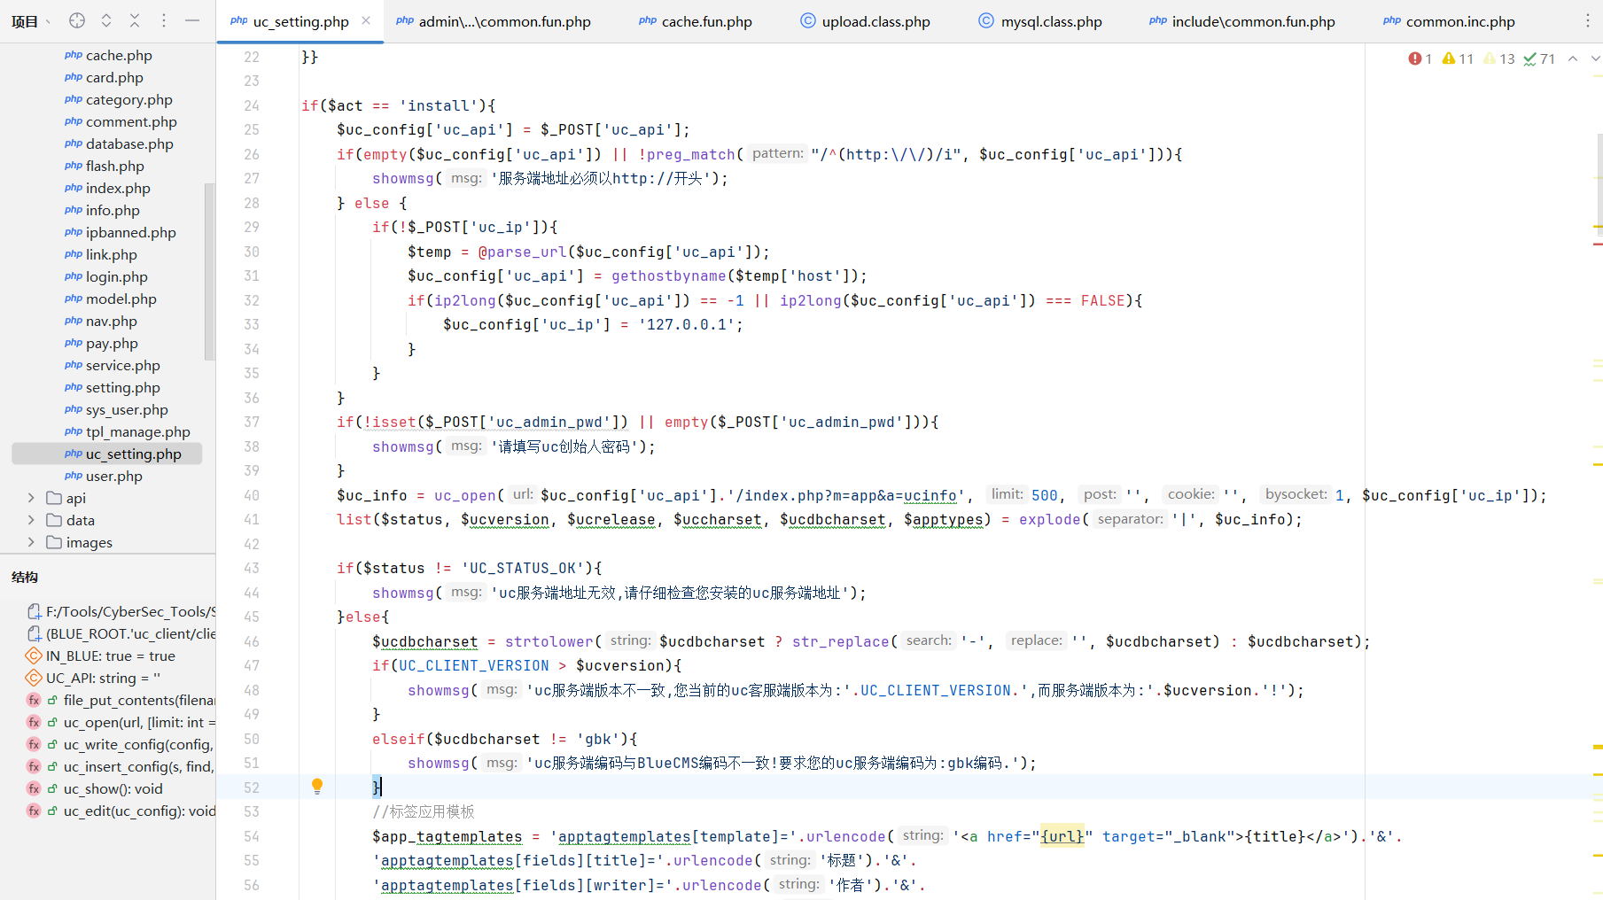The height and width of the screenshot is (900, 1603).
Task: Select uc_show() in the structure panel
Action: click(x=113, y=788)
